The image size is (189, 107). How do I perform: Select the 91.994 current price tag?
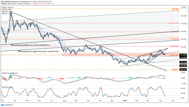coord(183,55)
